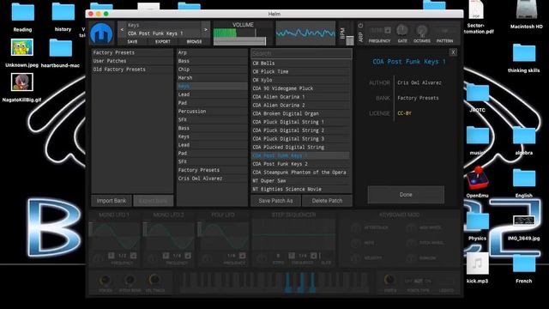This screenshot has height=309, width=549.
Task: Open the CC-BY license link
Action: [x=404, y=113]
